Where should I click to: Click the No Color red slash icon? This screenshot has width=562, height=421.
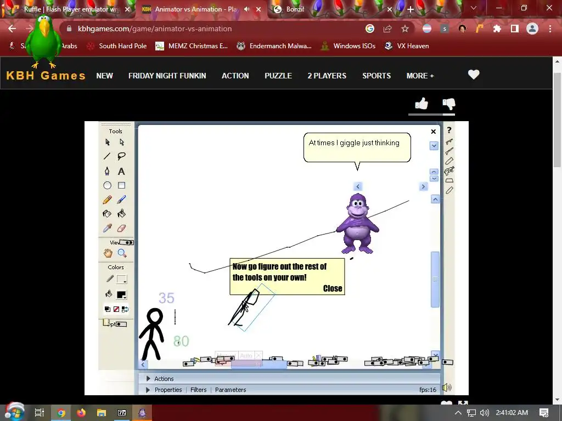pyautogui.click(x=116, y=309)
